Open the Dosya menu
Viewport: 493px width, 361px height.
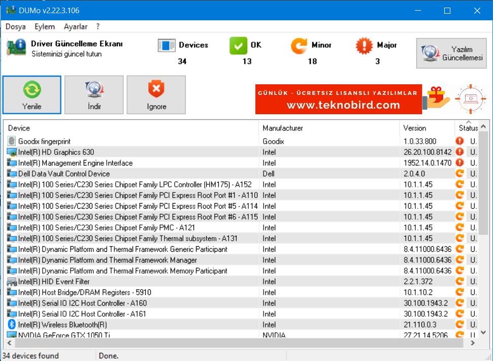15,27
